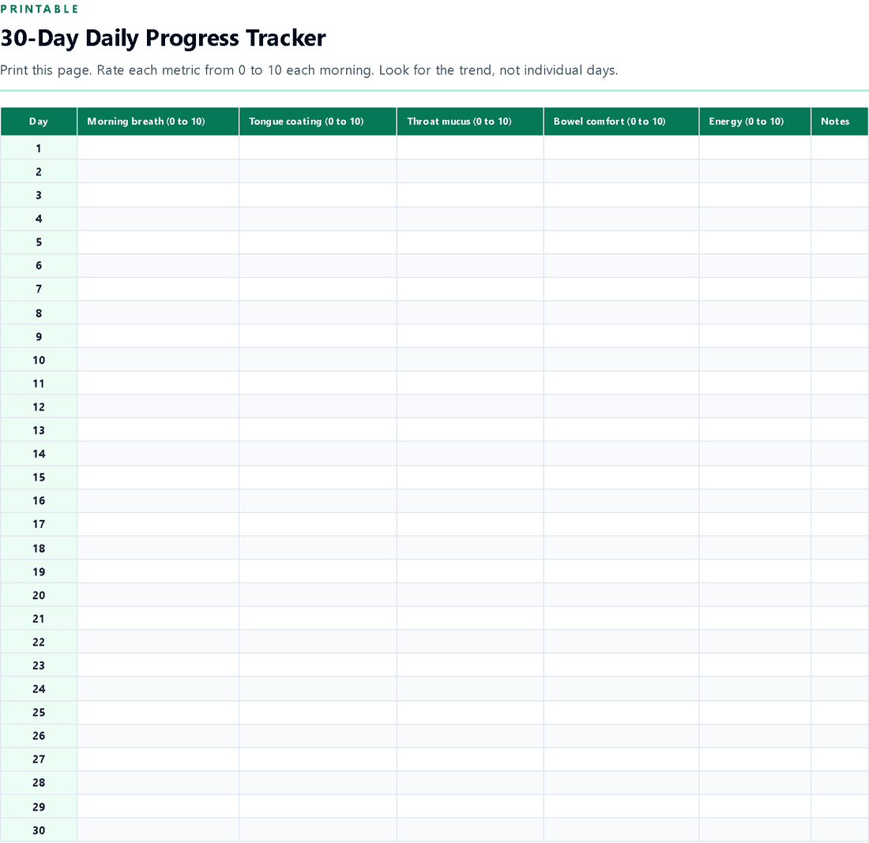Click the Energy cell for day 20

(754, 595)
